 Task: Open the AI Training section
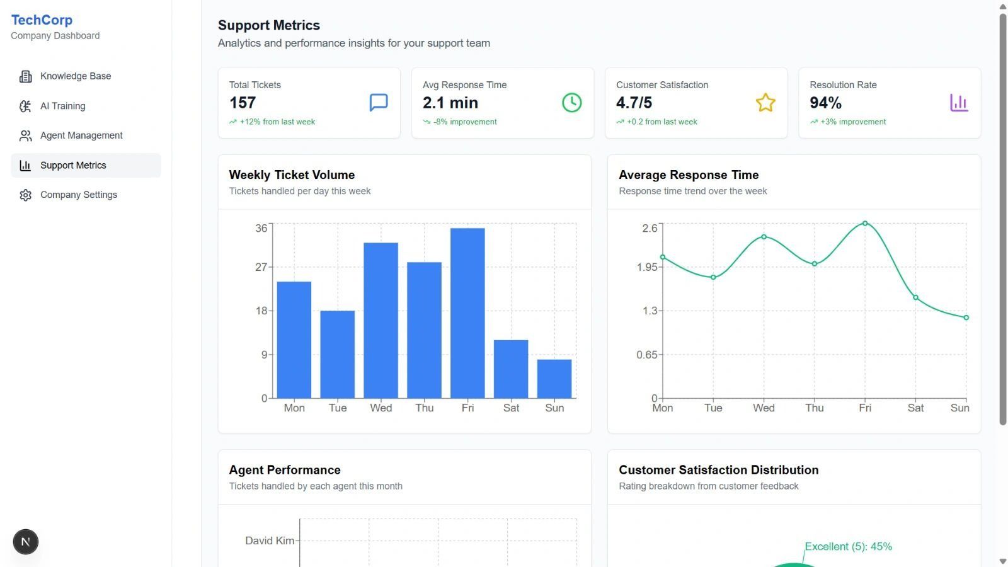(x=62, y=106)
